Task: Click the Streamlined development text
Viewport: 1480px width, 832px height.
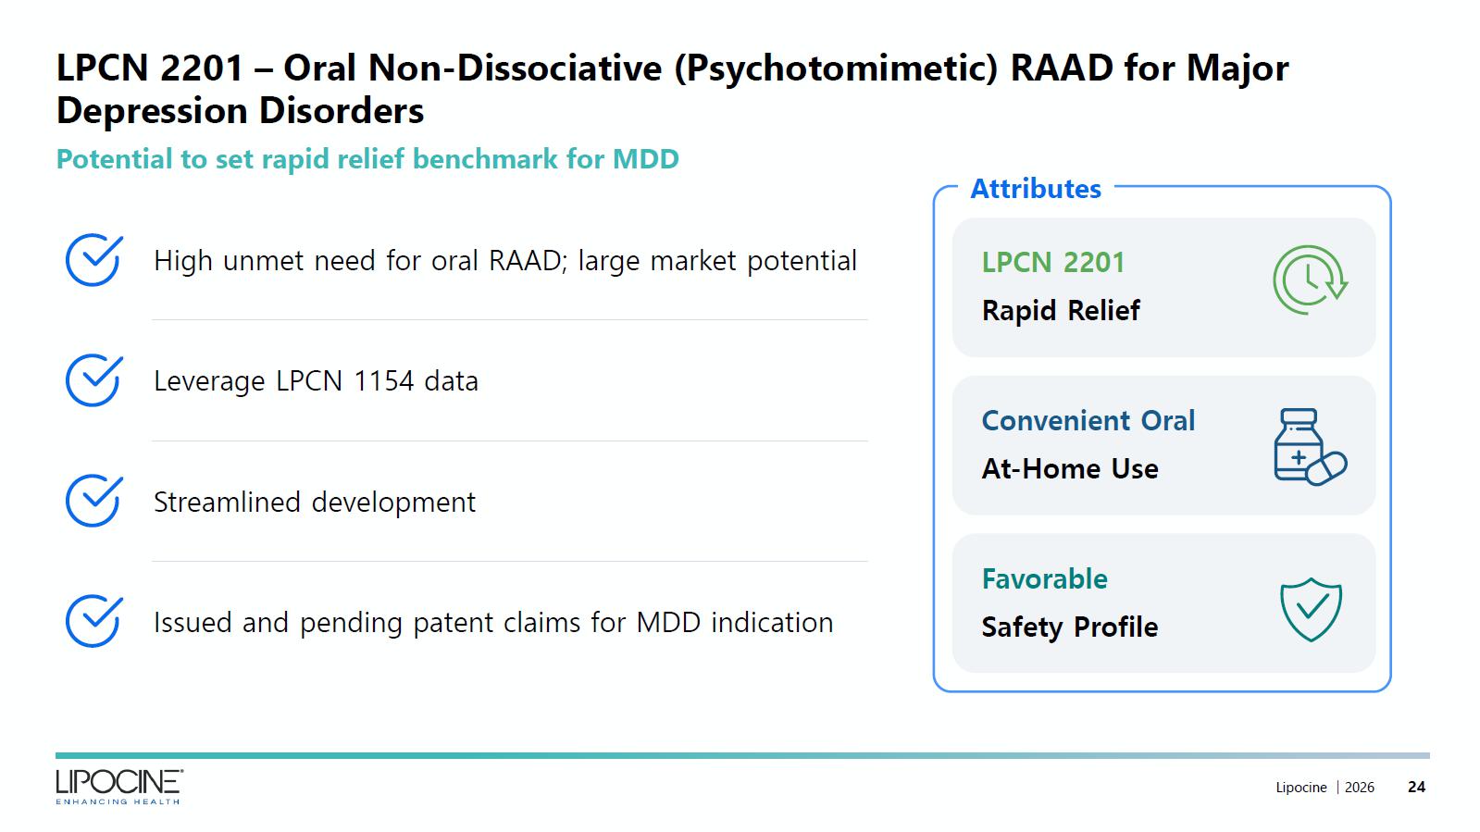Action: click(314, 502)
